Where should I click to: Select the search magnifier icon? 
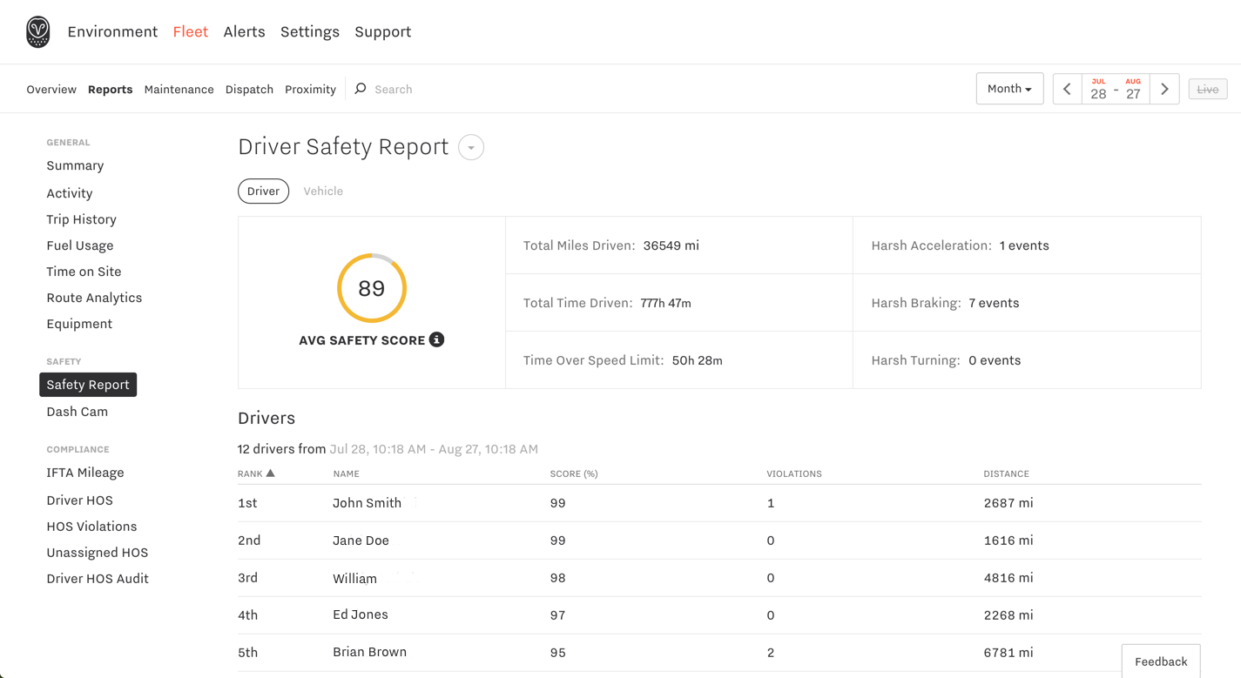tap(360, 88)
